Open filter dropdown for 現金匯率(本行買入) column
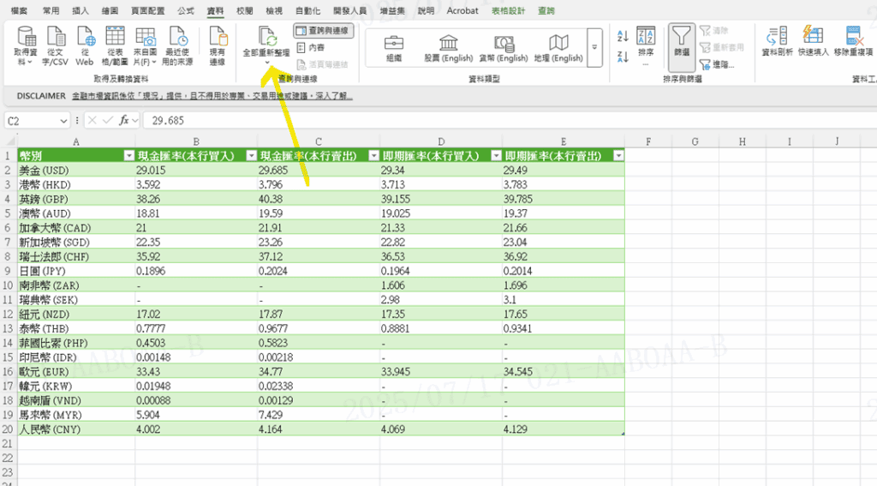This screenshot has width=877, height=486. coord(252,156)
